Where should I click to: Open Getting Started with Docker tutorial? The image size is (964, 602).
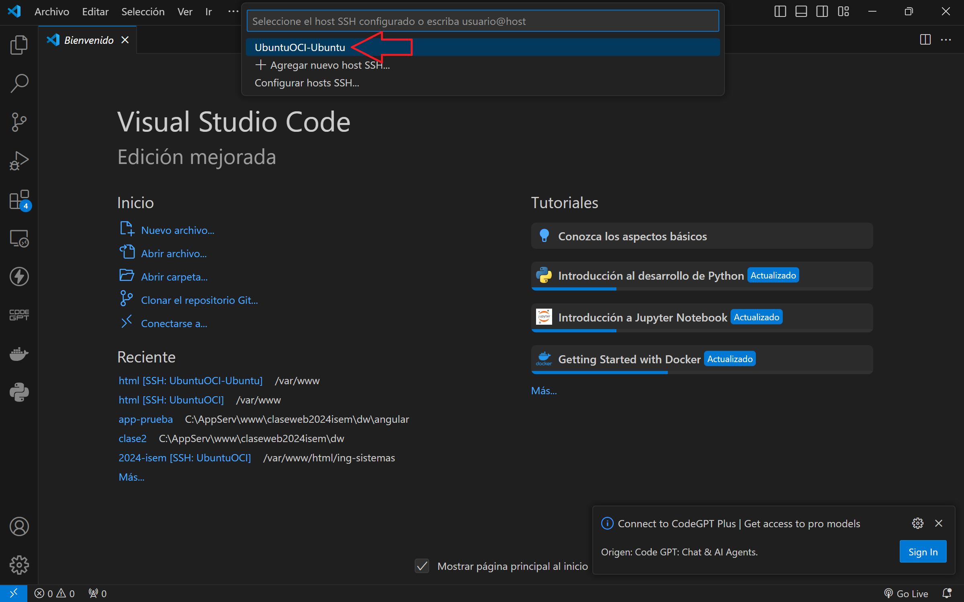coord(702,360)
